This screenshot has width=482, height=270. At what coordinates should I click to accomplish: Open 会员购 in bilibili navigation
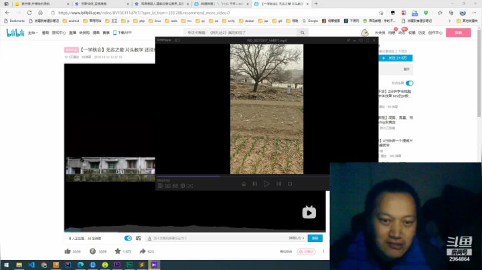click(84, 33)
